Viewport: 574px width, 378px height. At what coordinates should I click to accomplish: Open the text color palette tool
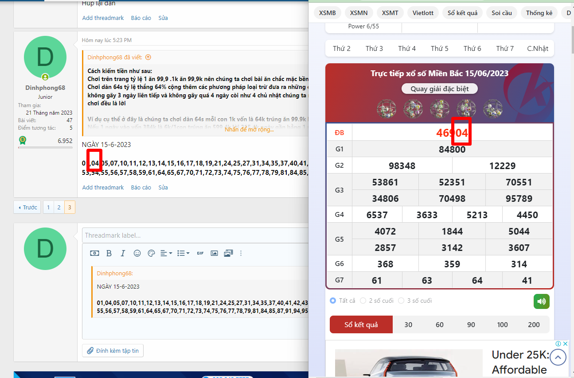151,253
